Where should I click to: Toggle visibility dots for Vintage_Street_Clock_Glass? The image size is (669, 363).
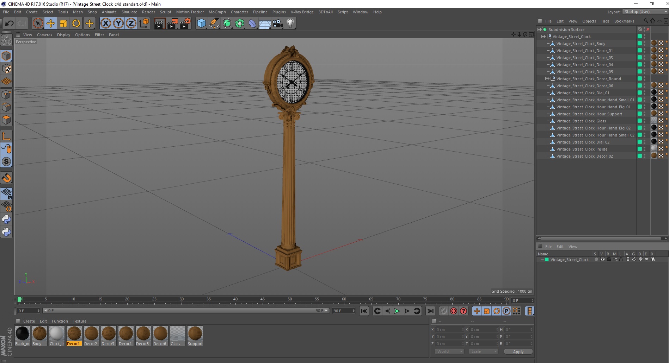[x=645, y=121]
